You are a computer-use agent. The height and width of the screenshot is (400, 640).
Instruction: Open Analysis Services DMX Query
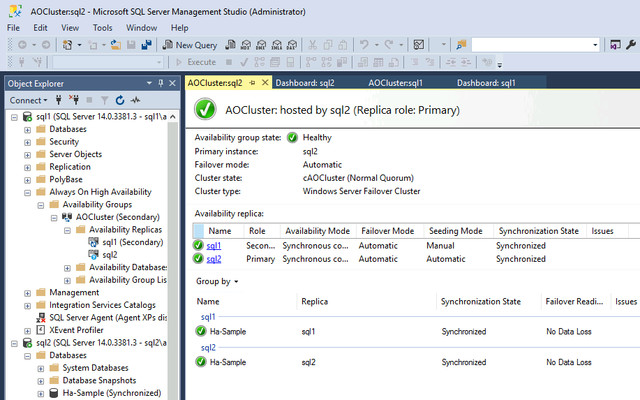[x=261, y=45]
